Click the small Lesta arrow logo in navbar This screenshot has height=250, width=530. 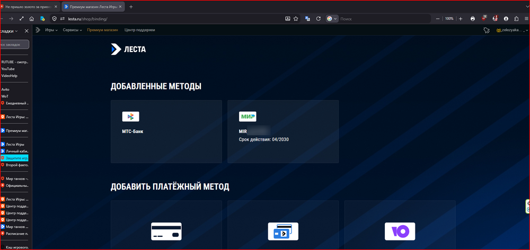click(38, 30)
